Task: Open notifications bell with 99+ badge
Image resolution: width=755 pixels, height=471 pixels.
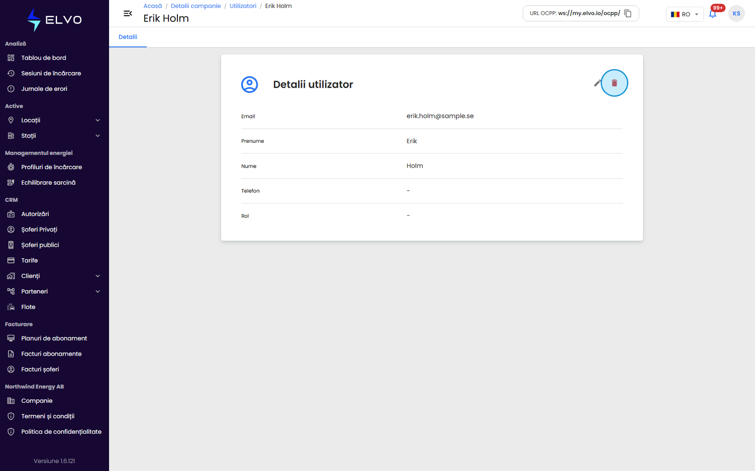Action: [x=713, y=14]
